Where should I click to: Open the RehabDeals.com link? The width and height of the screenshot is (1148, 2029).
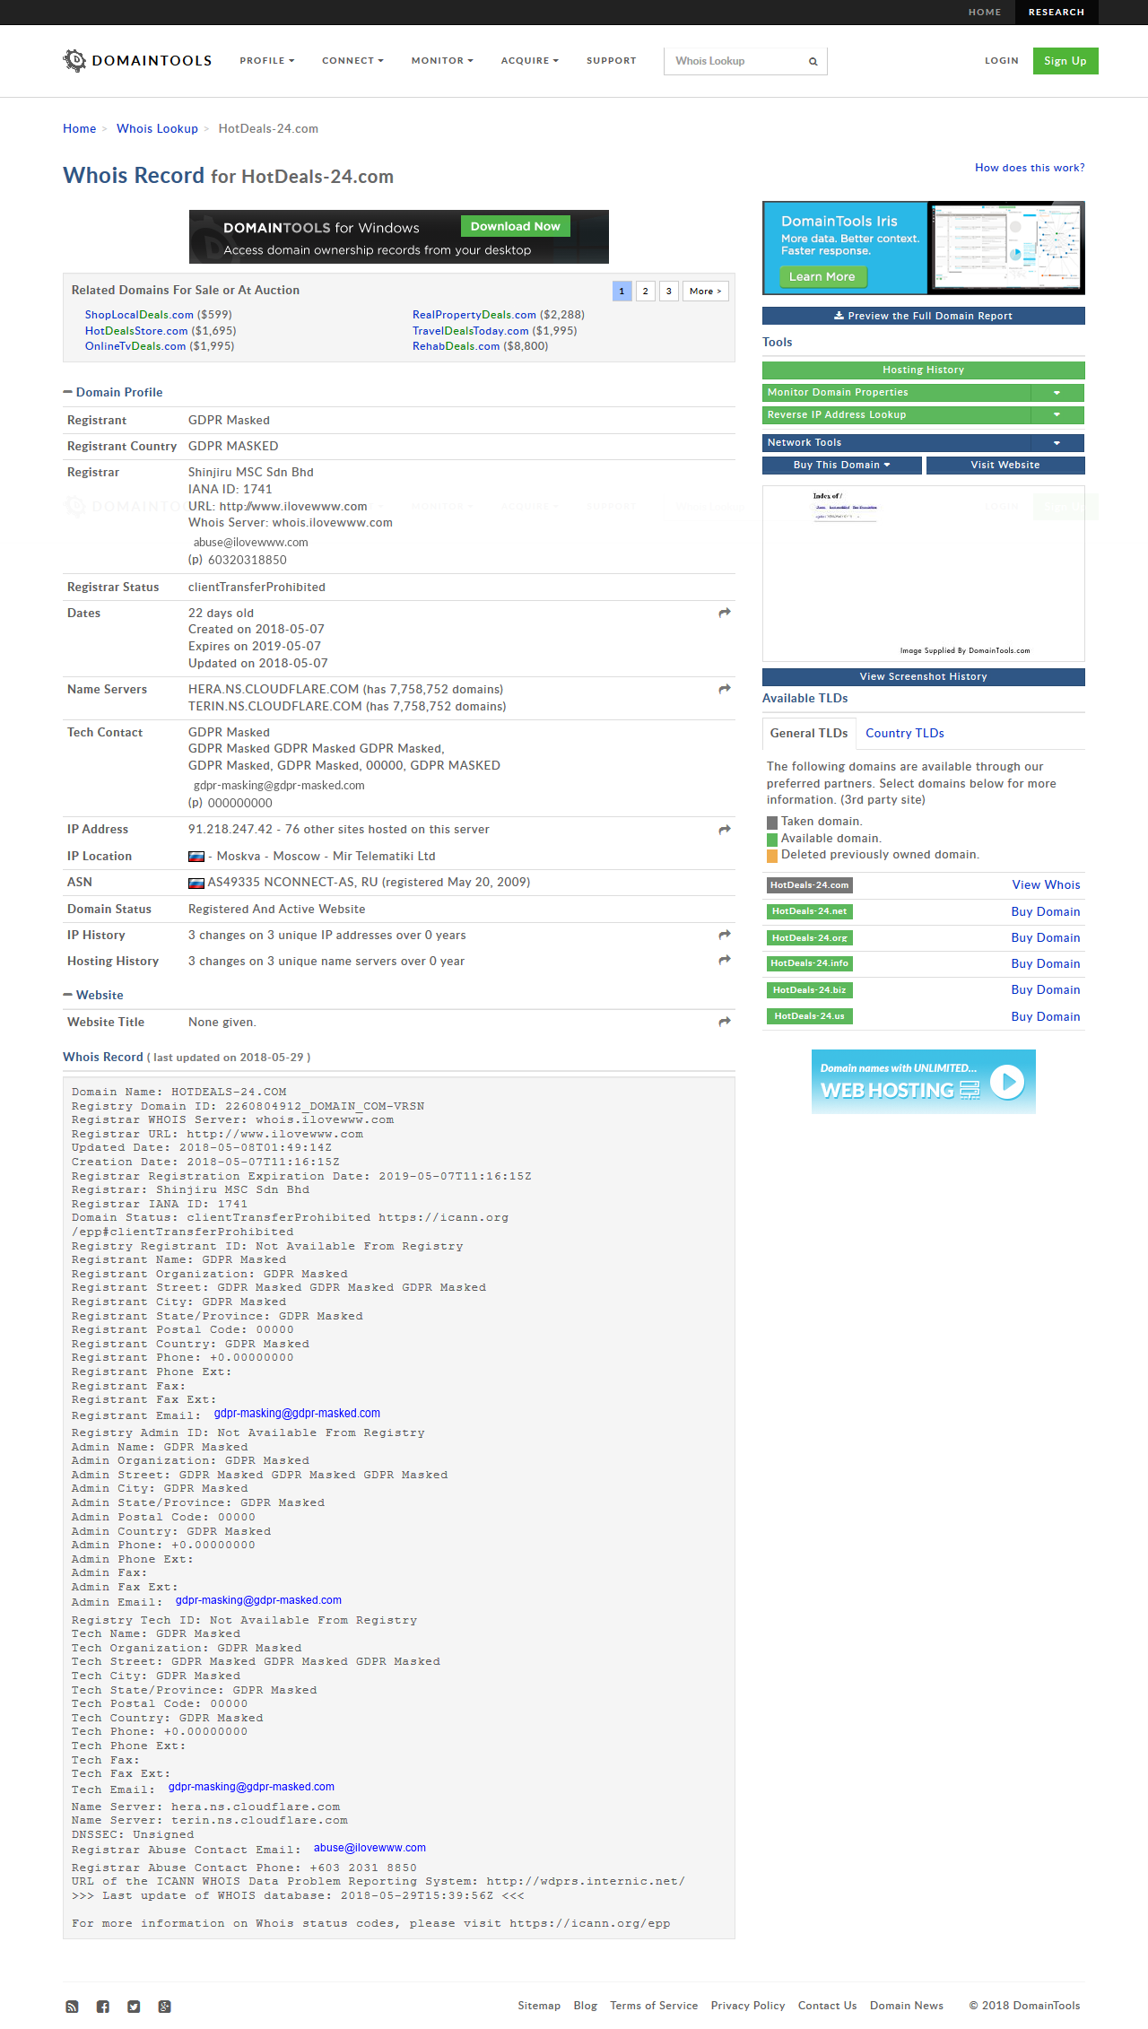tap(456, 346)
